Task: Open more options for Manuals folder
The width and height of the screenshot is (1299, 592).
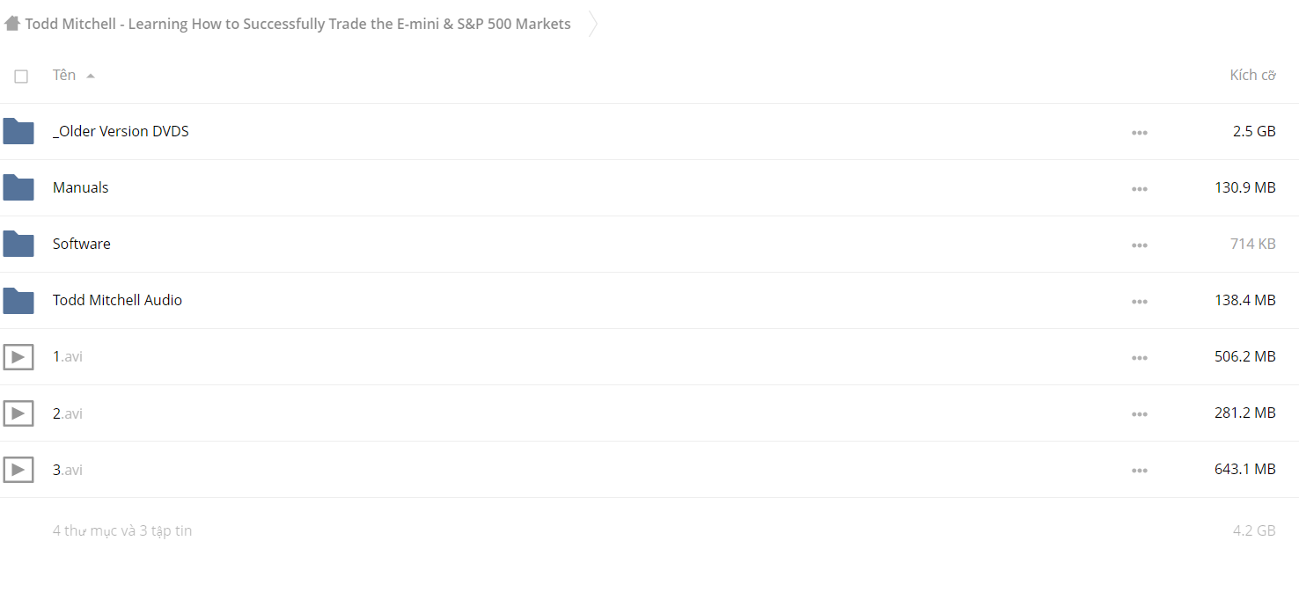Action: 1140,189
